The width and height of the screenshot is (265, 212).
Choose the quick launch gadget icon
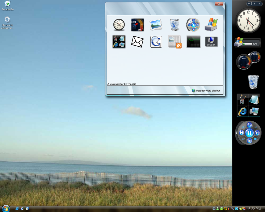pyautogui.click(x=119, y=42)
